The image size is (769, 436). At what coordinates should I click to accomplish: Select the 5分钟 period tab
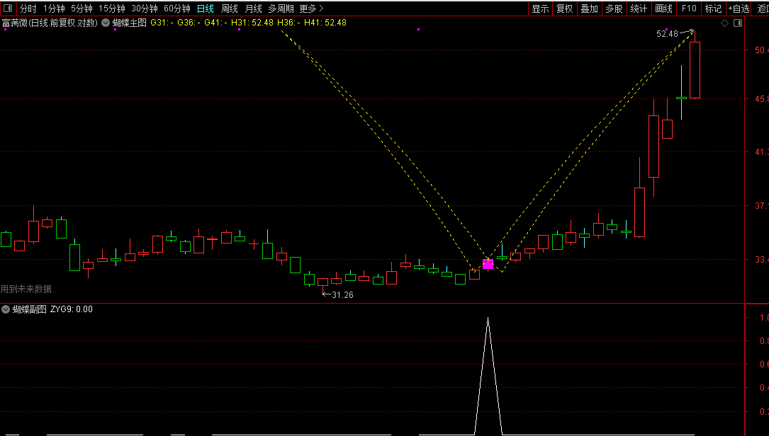click(x=82, y=8)
